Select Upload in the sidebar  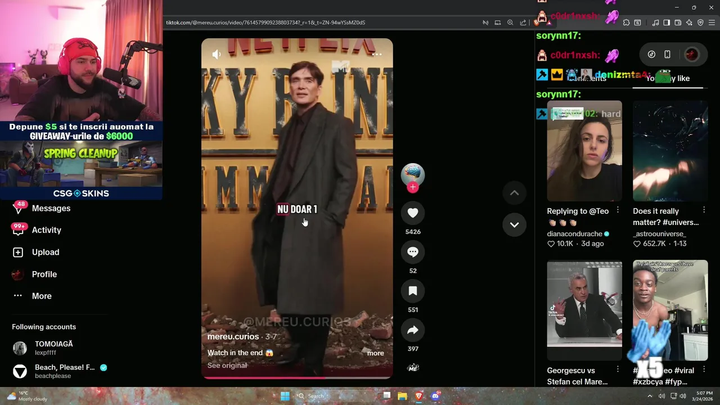click(46, 252)
